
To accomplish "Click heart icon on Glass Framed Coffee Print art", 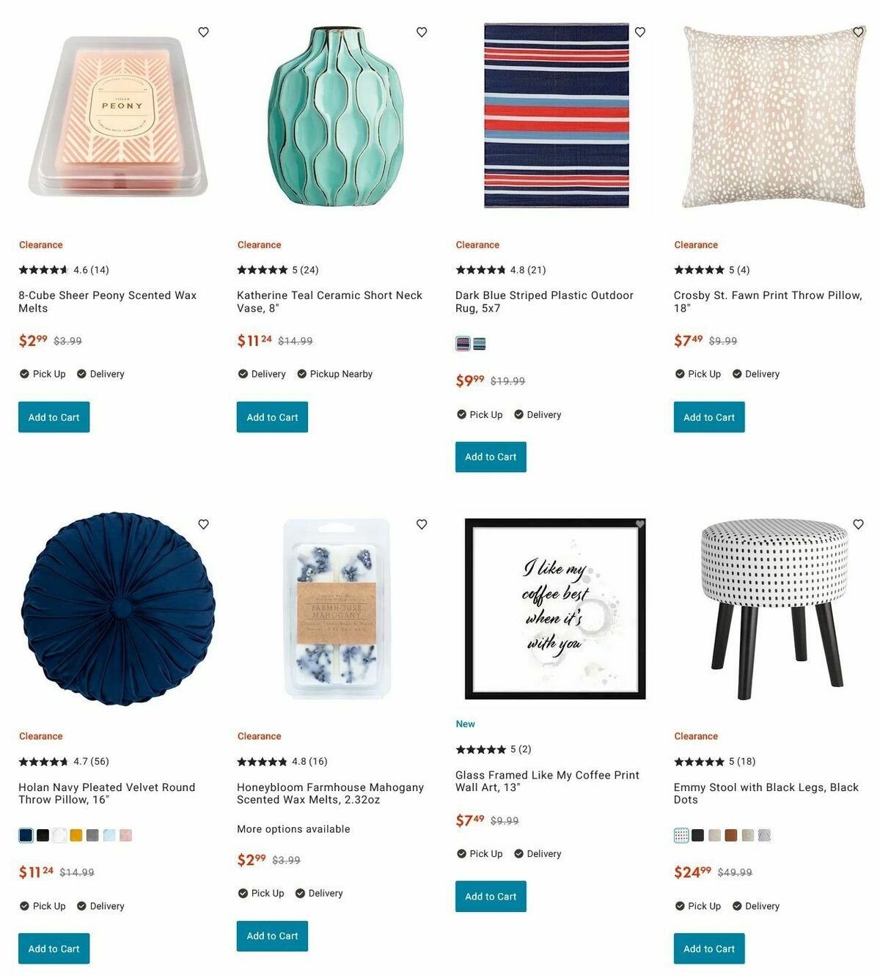I will [x=640, y=524].
